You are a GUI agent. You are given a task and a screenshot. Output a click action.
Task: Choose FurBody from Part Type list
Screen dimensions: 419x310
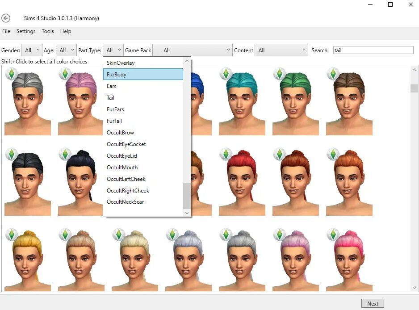point(143,74)
